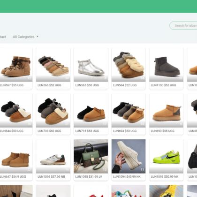The width and height of the screenshot is (197, 197).
Task: Click the arrow beside All Categories
Action: [38, 37]
